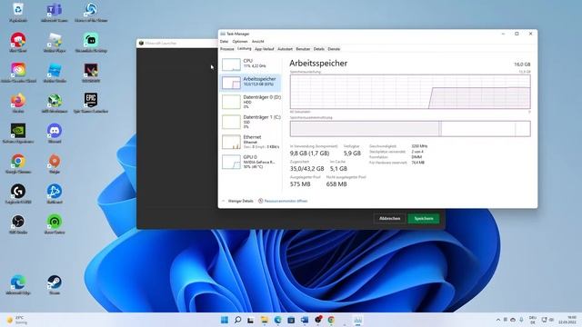Open the Epic Games Launcher desktop icon
The height and width of the screenshot is (327, 582).
(91, 103)
